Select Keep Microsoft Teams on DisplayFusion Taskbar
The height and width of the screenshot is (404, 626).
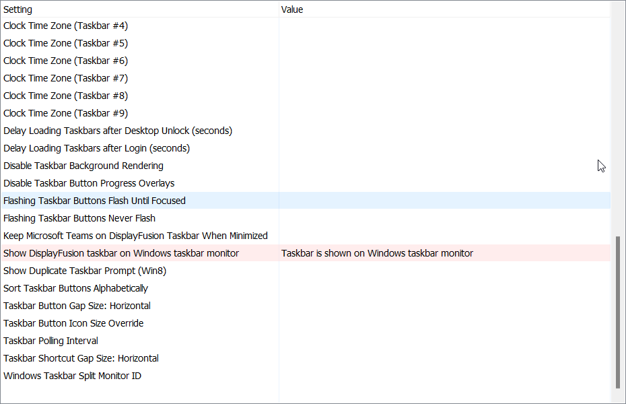coord(135,236)
